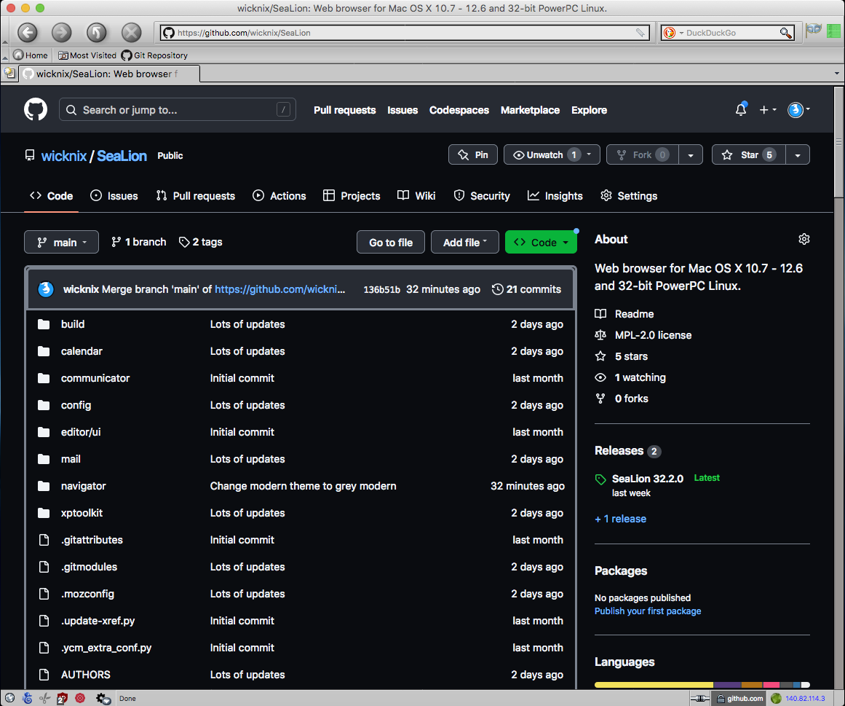Click the Stop loading X button
The height and width of the screenshot is (706, 845).
(x=131, y=32)
